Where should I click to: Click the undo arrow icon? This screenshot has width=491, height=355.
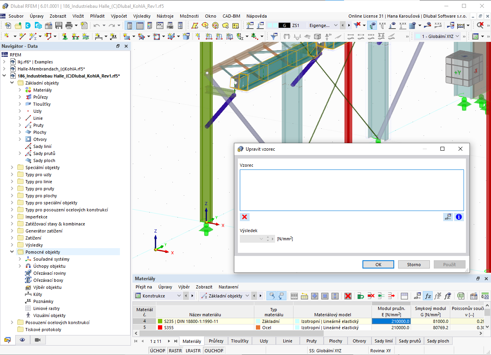[96, 25]
